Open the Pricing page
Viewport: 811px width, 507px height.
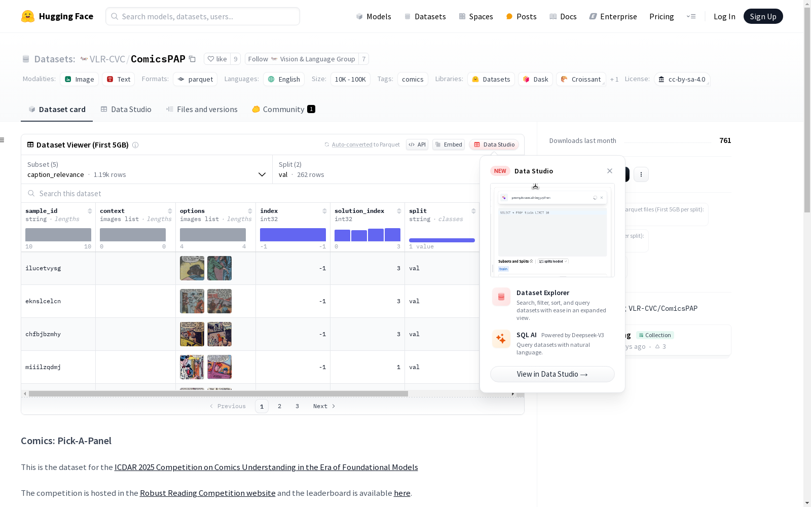[661, 16]
